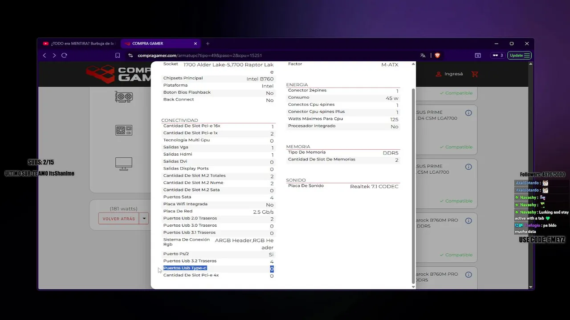The height and width of the screenshot is (320, 570).
Task: Click the browser forward arrow
Action: point(54,56)
